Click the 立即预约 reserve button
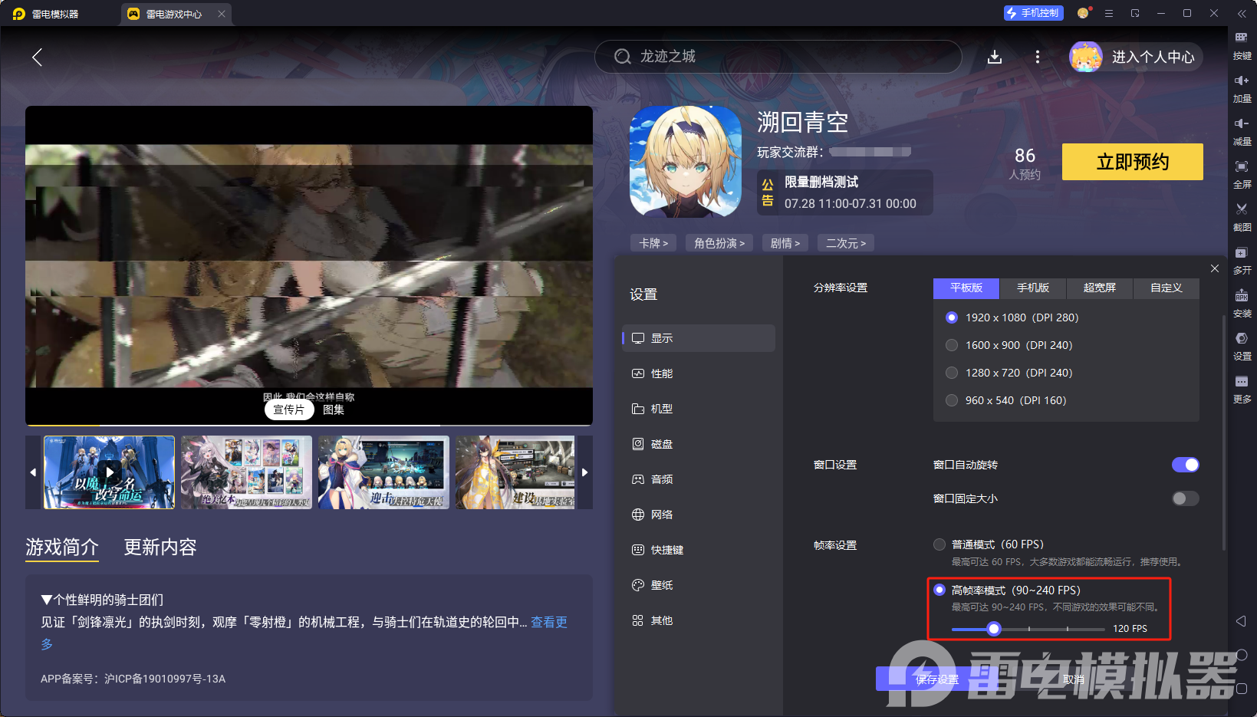 [x=1133, y=162]
